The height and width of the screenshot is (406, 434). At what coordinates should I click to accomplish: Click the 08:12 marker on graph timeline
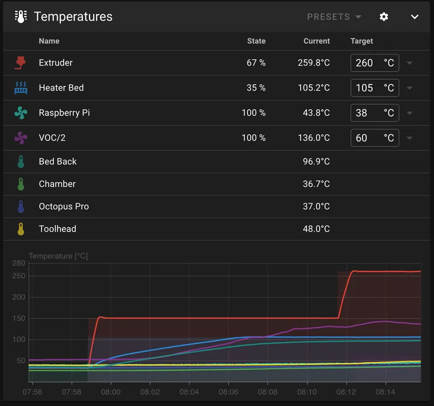point(346,392)
